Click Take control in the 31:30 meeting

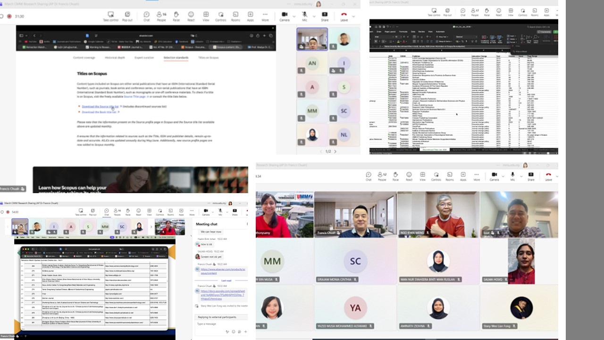click(111, 16)
